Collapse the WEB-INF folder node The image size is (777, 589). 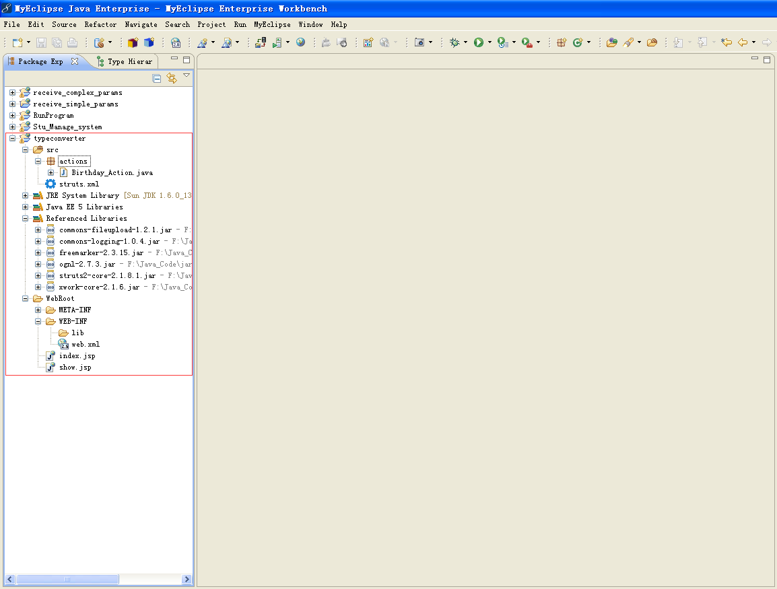(38, 322)
